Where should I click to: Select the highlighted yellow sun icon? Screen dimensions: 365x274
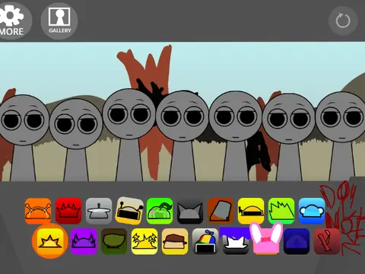point(50,241)
